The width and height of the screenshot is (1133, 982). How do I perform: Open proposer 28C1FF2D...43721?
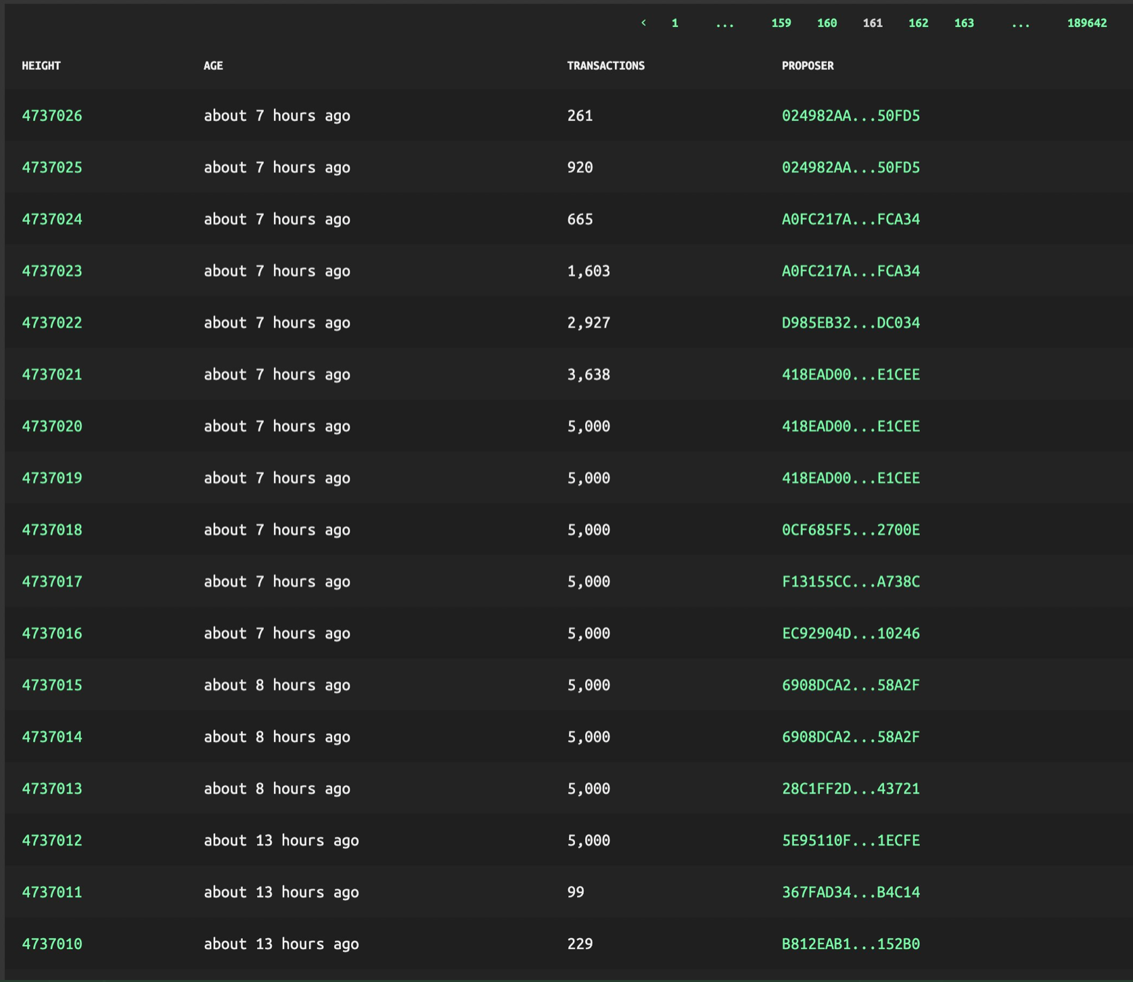click(x=851, y=789)
